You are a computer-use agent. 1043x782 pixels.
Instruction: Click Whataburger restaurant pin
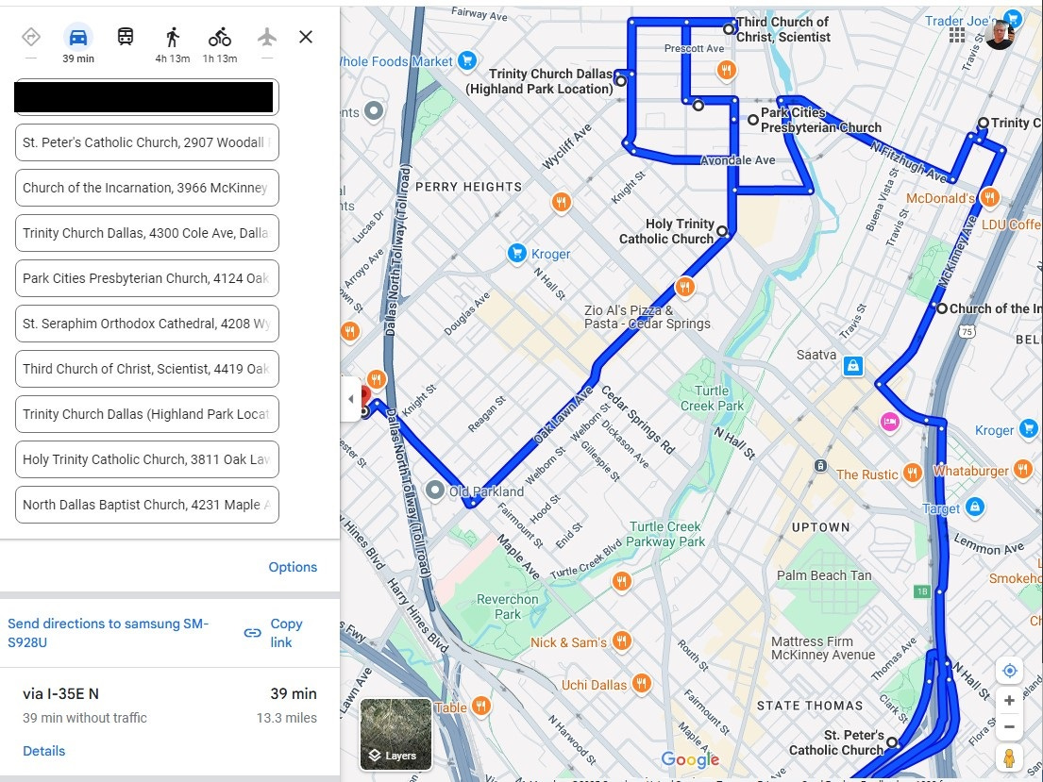[x=1022, y=470]
